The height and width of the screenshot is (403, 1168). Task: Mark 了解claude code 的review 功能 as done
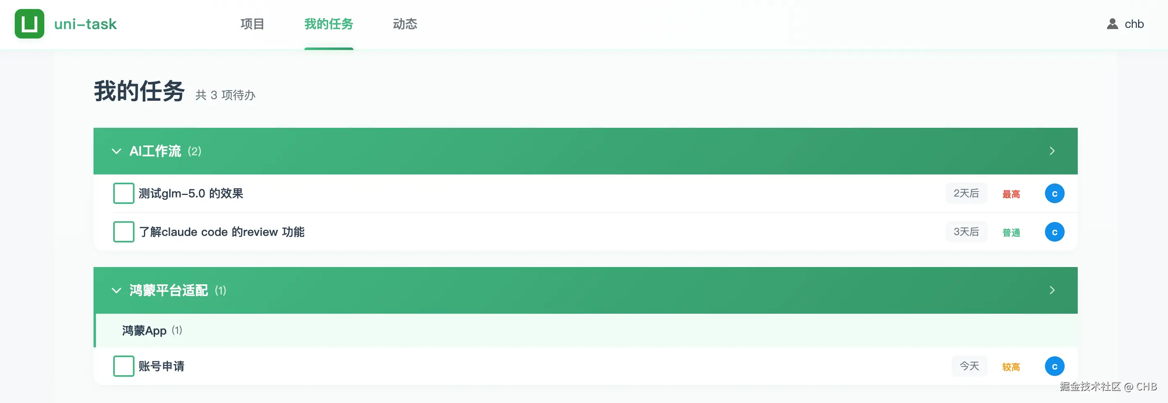pos(123,232)
